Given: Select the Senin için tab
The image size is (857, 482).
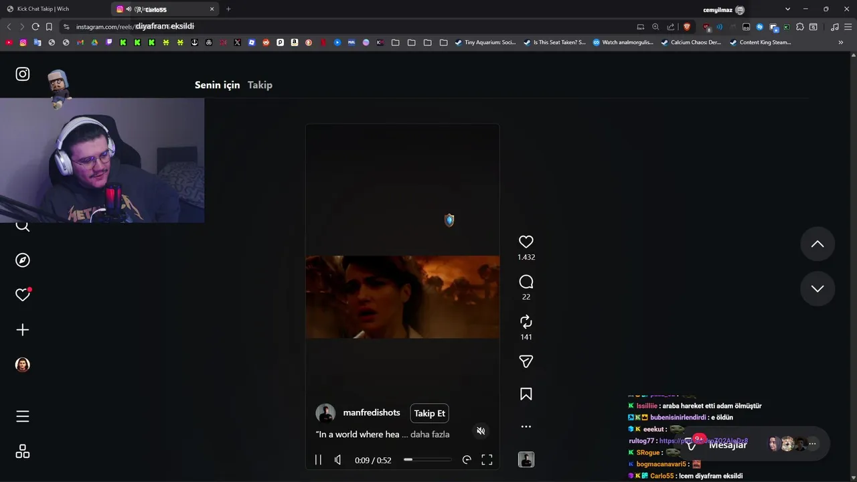Looking at the screenshot, I should tap(217, 85).
